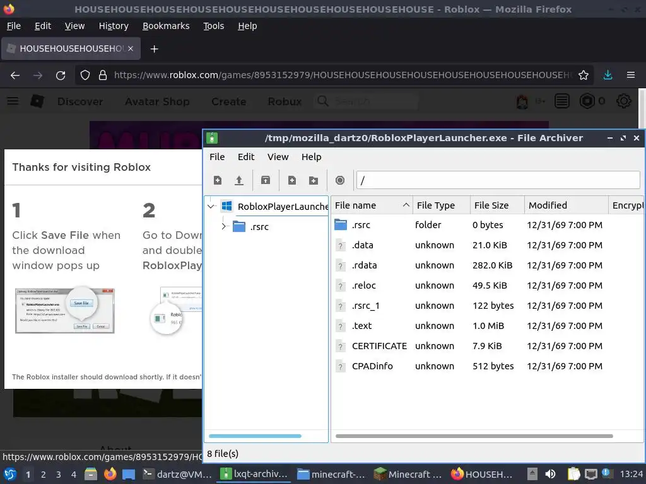This screenshot has height=484, width=646.
Task: Click the Firefox back arrow
Action: coord(15,76)
